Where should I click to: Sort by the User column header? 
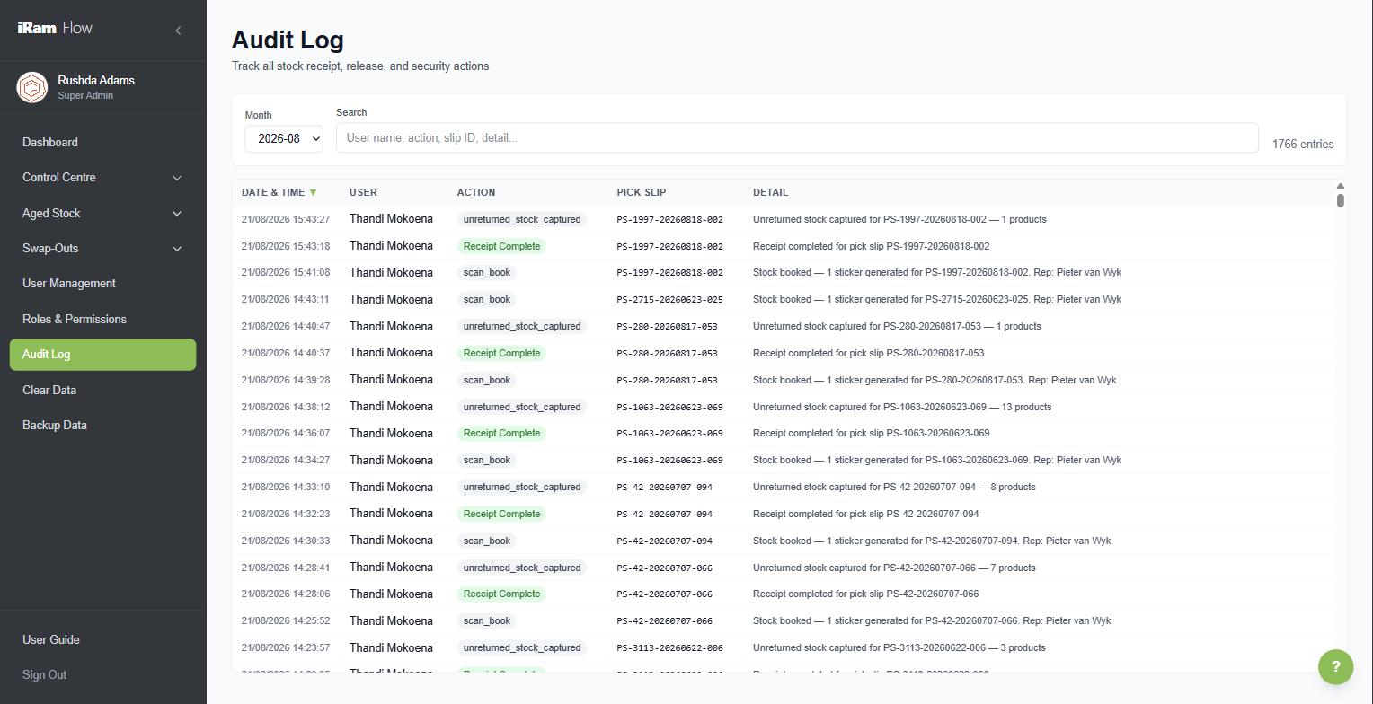pyautogui.click(x=363, y=192)
